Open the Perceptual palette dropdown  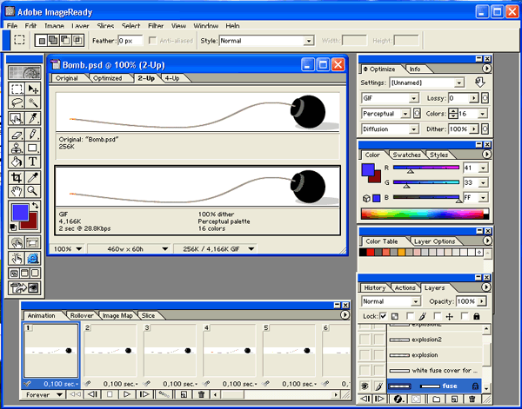click(x=385, y=114)
